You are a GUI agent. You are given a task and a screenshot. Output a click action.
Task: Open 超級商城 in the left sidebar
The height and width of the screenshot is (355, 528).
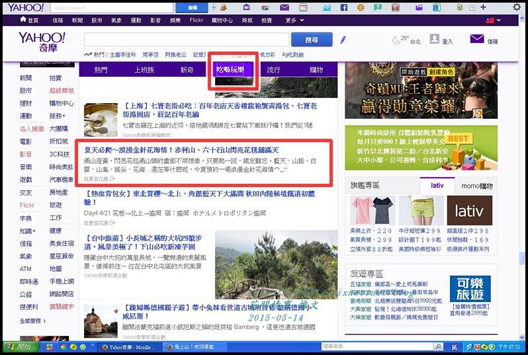coord(62,91)
